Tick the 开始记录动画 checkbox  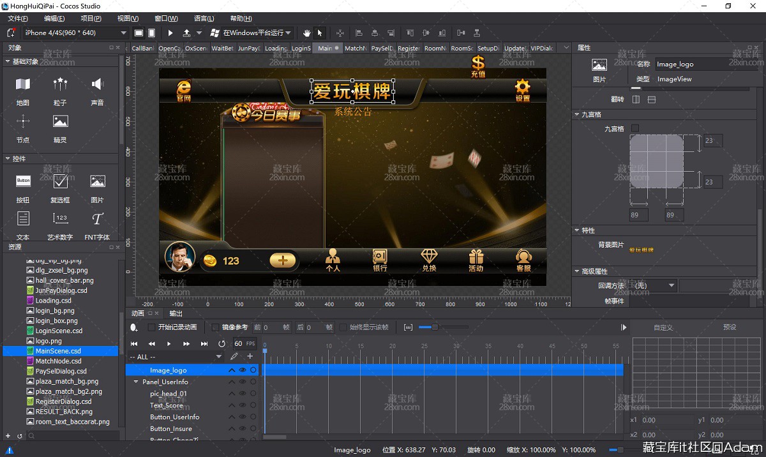[151, 327]
